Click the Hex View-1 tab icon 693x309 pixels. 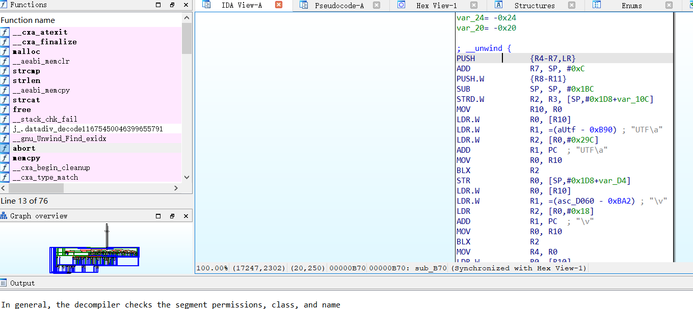point(402,5)
